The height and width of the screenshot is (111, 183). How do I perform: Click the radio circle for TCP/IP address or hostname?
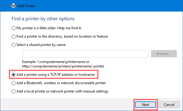(13, 75)
